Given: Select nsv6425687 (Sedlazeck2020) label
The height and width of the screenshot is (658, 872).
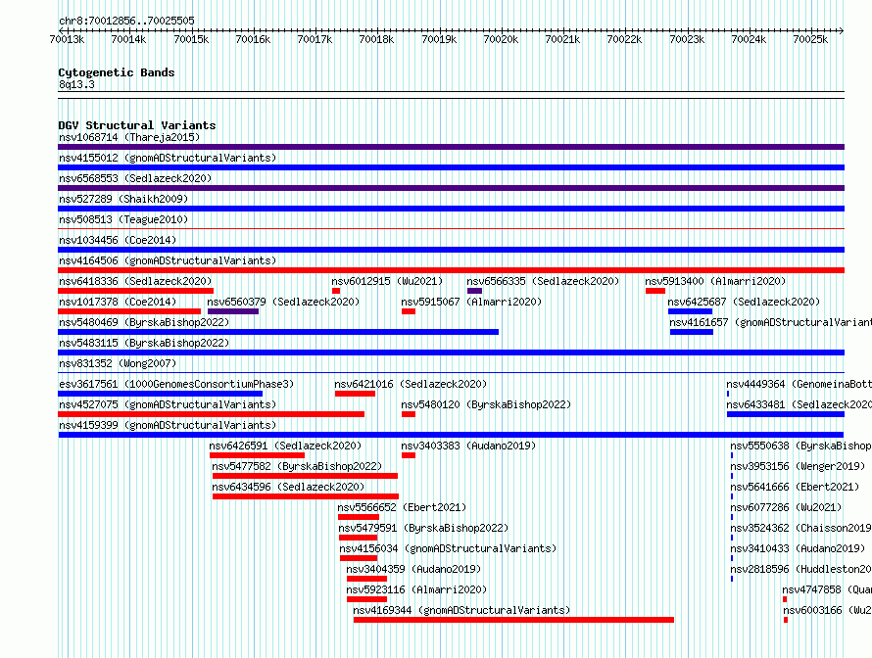Looking at the screenshot, I should tap(744, 302).
